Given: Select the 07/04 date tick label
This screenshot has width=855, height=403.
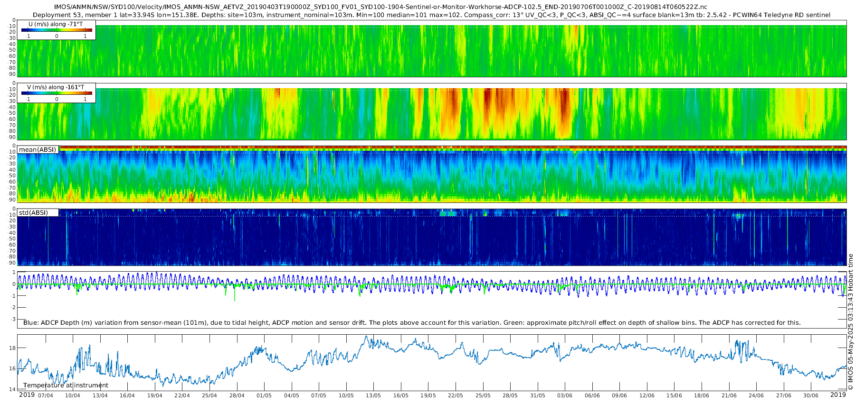Looking at the screenshot, I should coord(46,395).
